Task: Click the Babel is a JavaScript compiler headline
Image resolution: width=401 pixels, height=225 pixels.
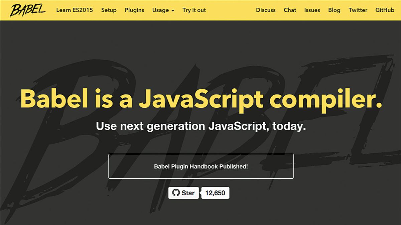Action: (x=200, y=99)
